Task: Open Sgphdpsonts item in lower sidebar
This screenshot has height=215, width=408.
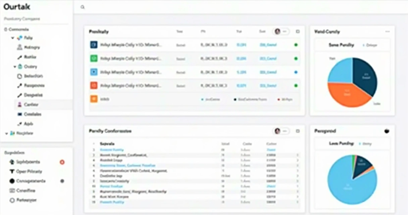Action: click(x=25, y=162)
